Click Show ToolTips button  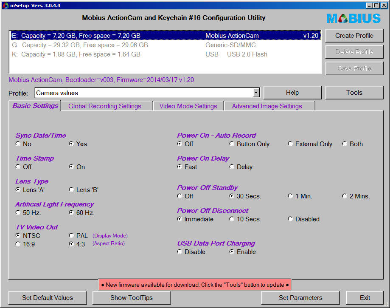tap(132, 297)
